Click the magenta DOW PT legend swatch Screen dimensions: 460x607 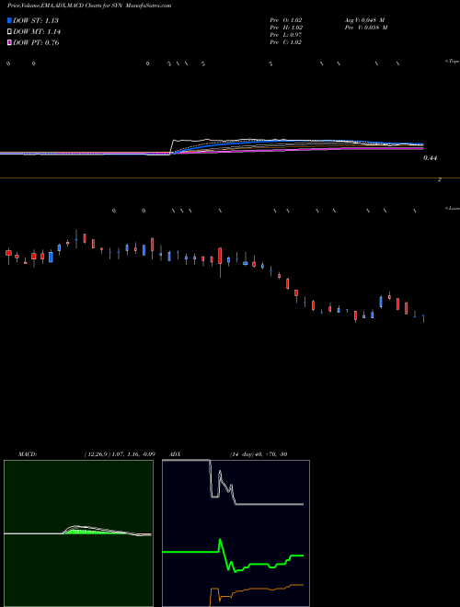pyautogui.click(x=9, y=42)
